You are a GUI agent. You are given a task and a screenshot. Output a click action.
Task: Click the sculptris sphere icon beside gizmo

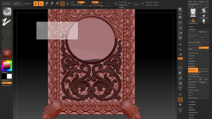click(68, 4)
